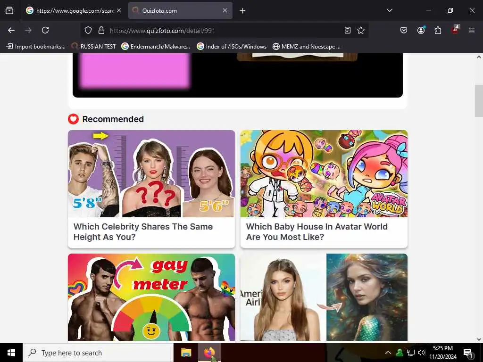Click the scrollbar down arrow
The width and height of the screenshot is (483, 362).
479,339
